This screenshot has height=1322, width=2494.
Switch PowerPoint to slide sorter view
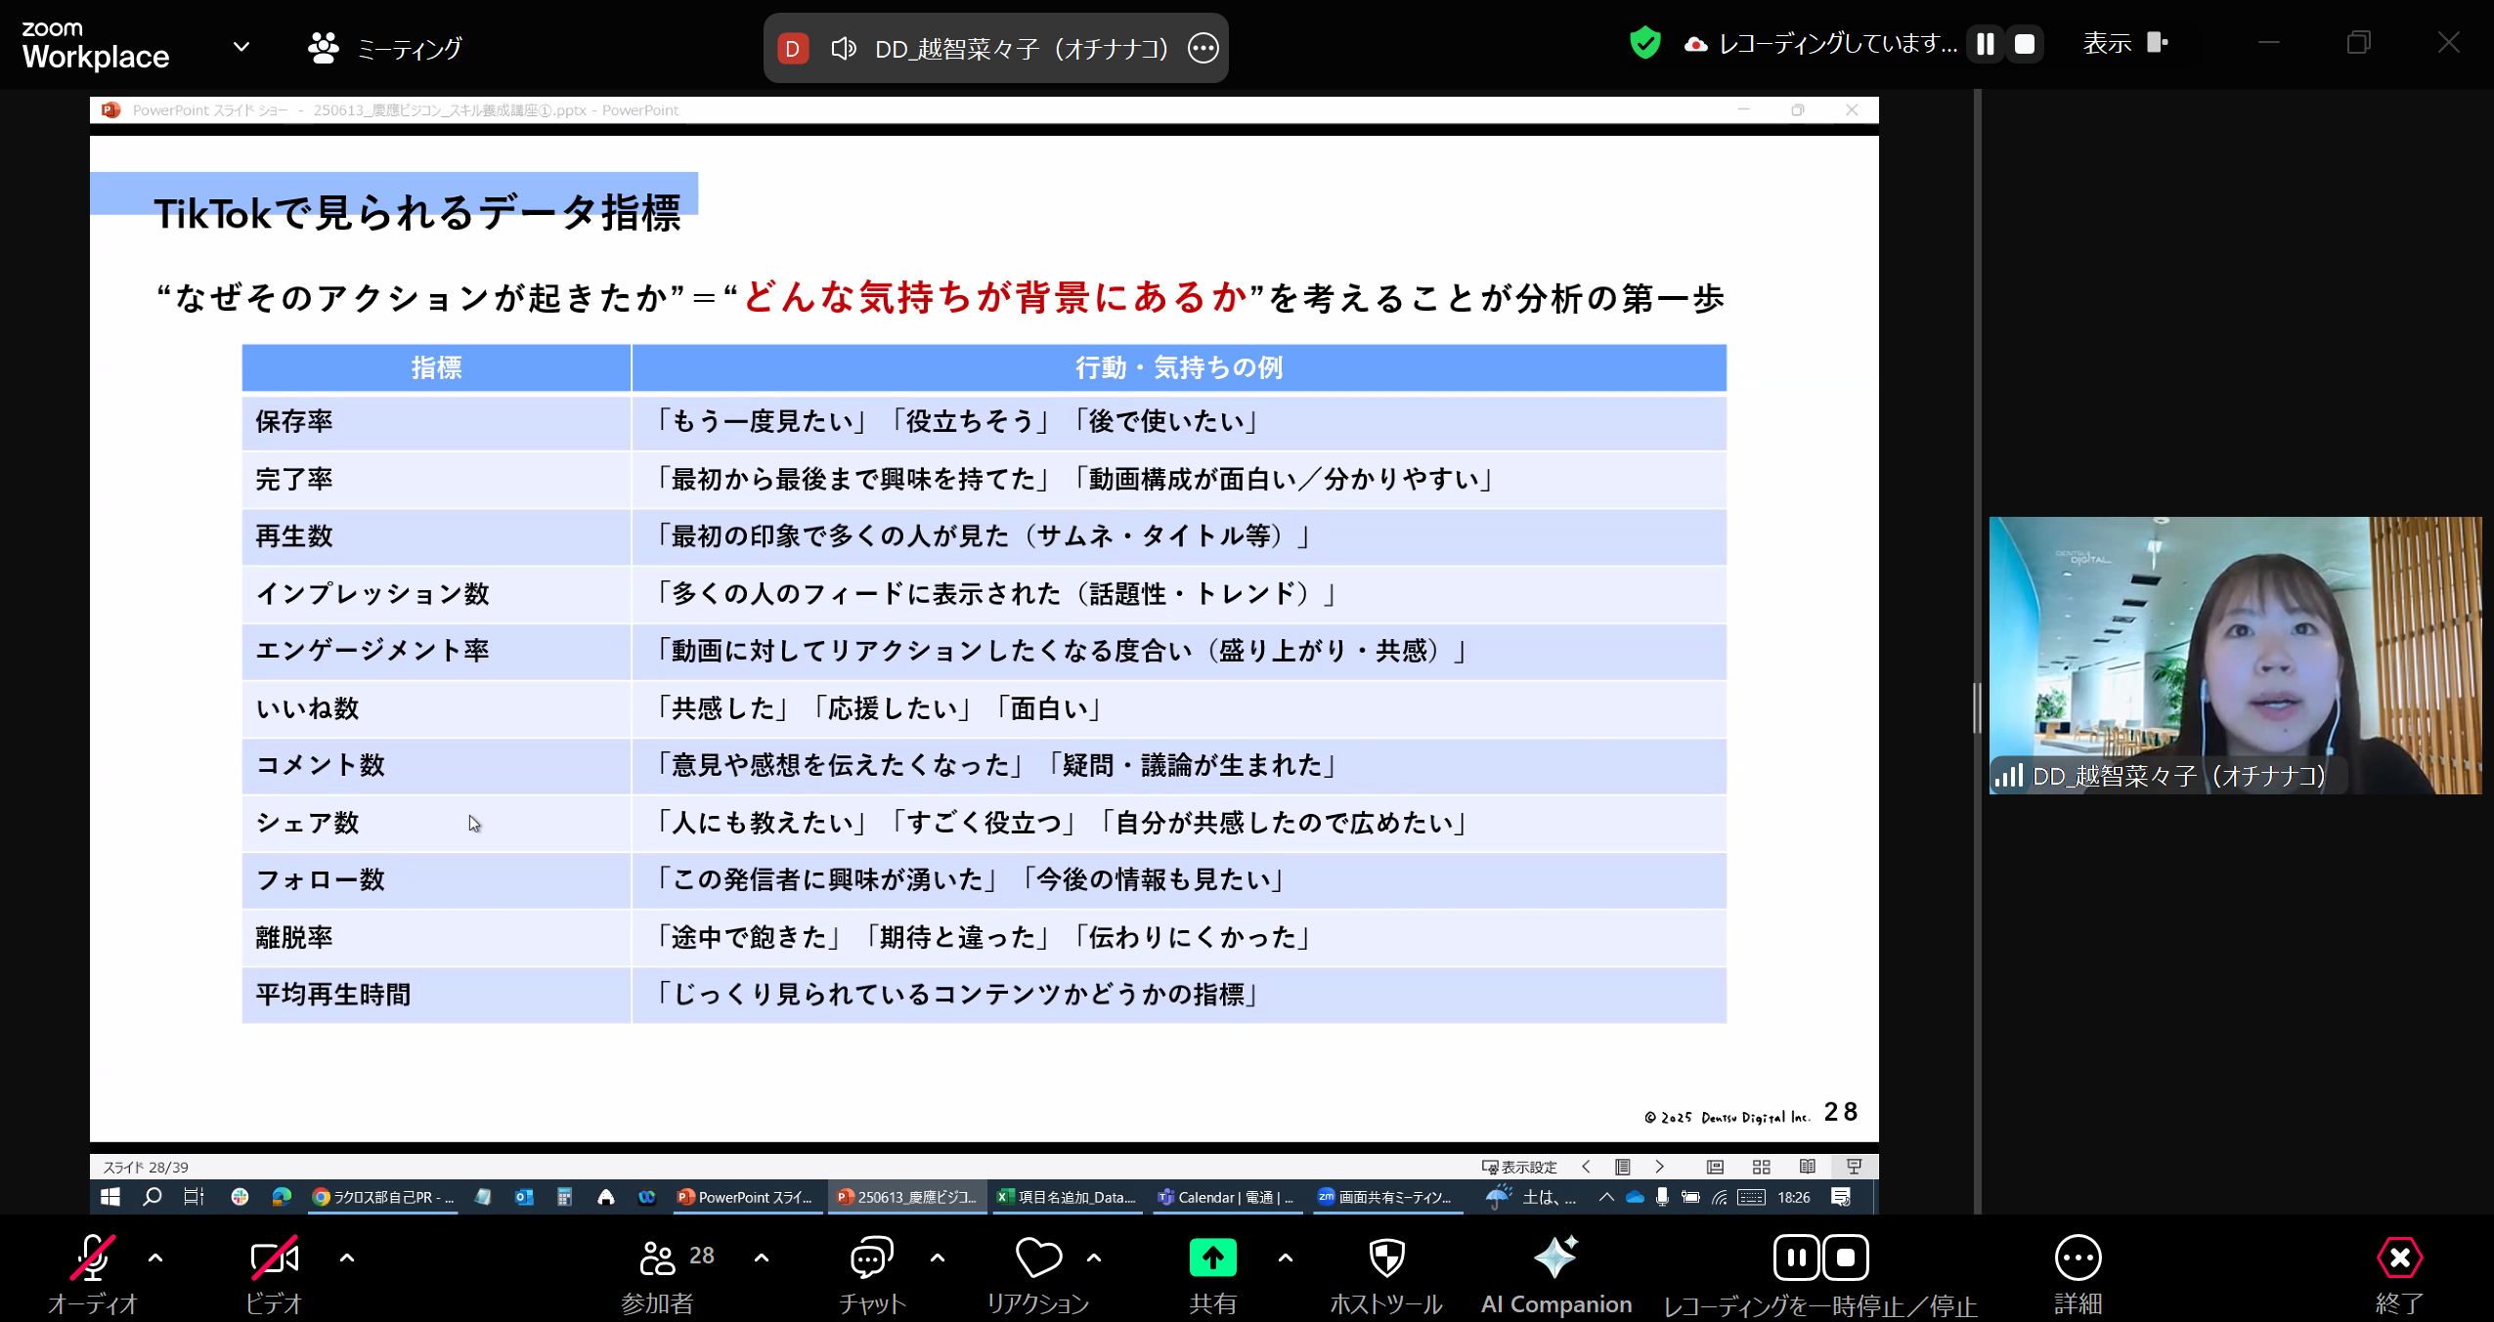(x=1761, y=1167)
